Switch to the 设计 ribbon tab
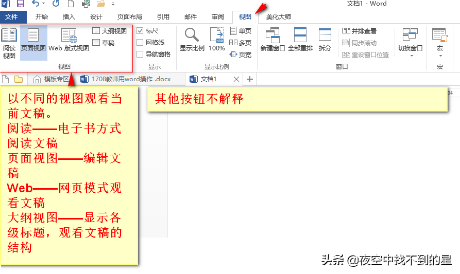Image resolution: width=460 pixels, height=274 pixels. click(x=96, y=17)
